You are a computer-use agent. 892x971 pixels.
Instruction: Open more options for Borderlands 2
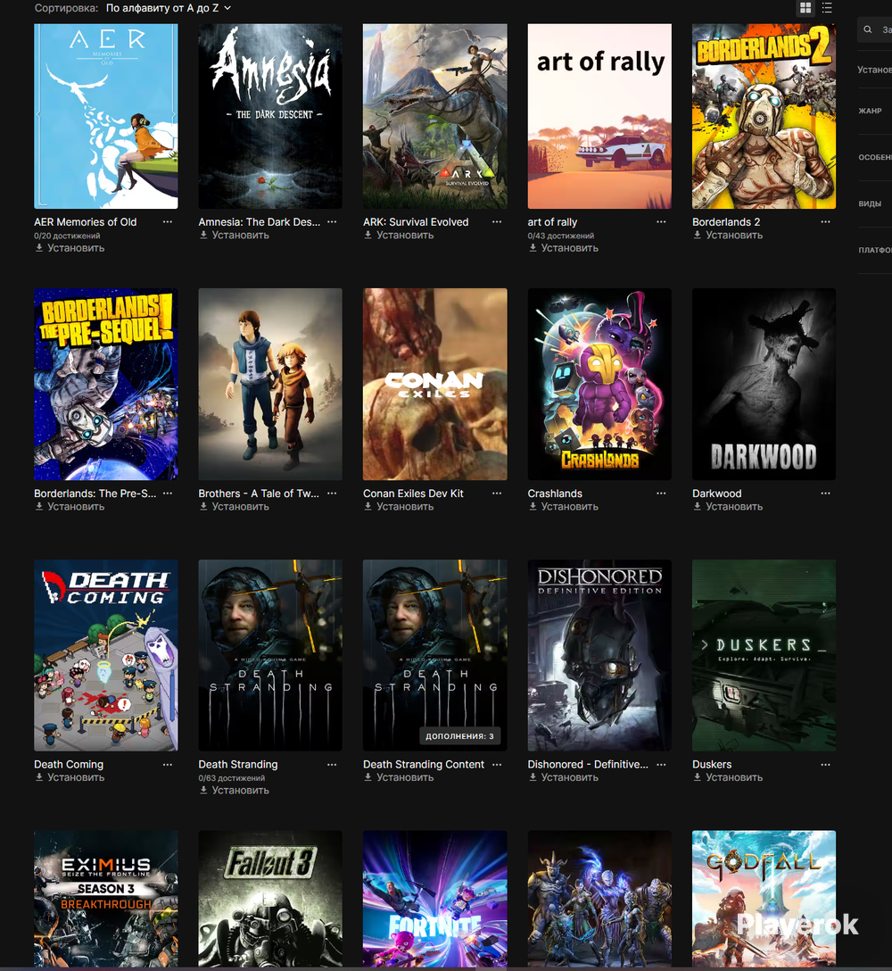click(x=825, y=221)
